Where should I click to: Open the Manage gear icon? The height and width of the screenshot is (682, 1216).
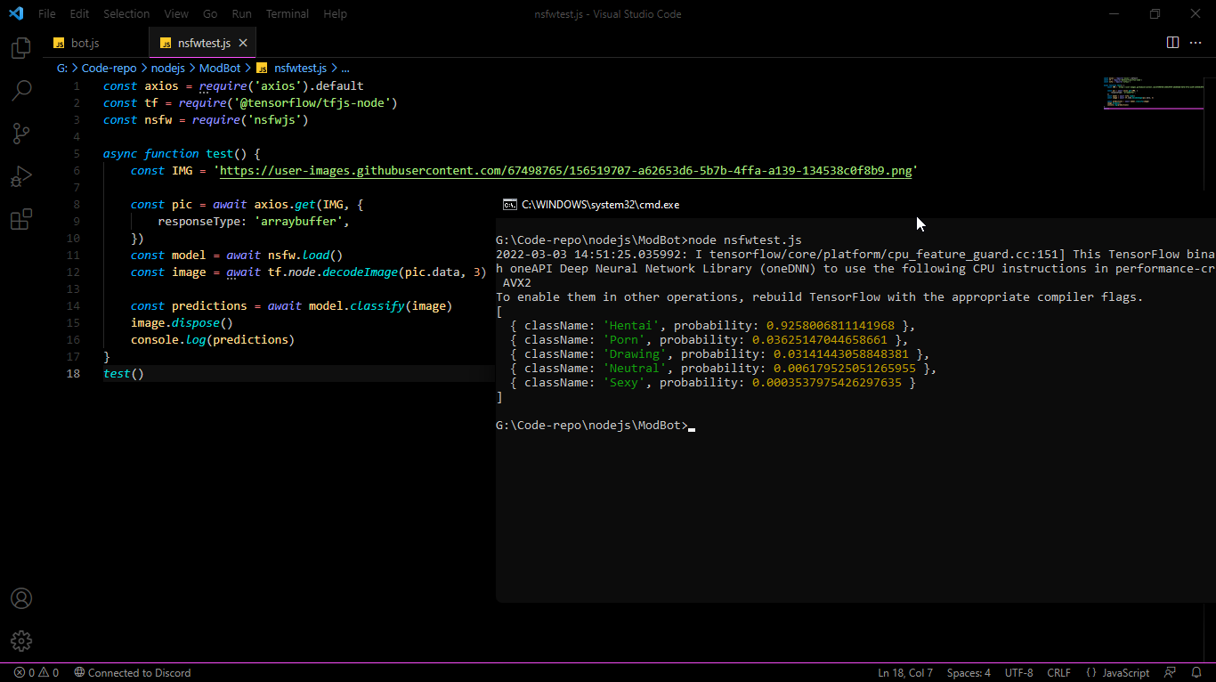[x=21, y=641]
